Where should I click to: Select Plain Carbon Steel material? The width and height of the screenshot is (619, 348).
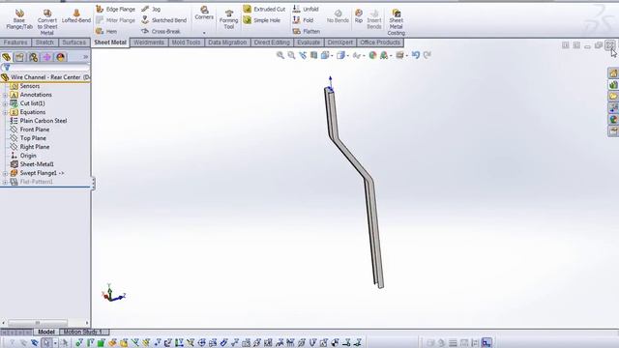coord(39,121)
